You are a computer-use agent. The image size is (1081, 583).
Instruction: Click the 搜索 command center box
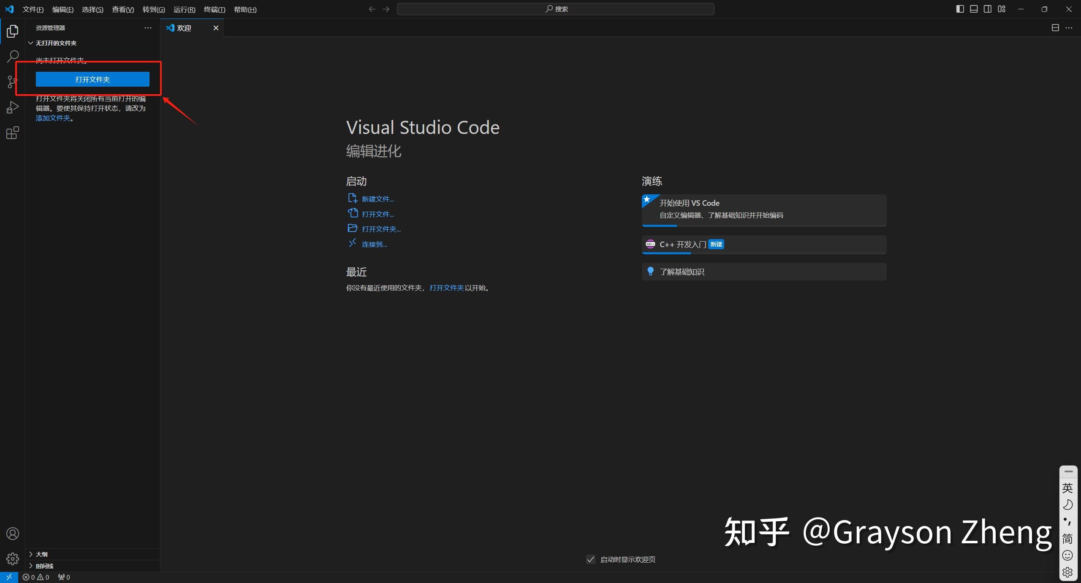tap(555, 9)
